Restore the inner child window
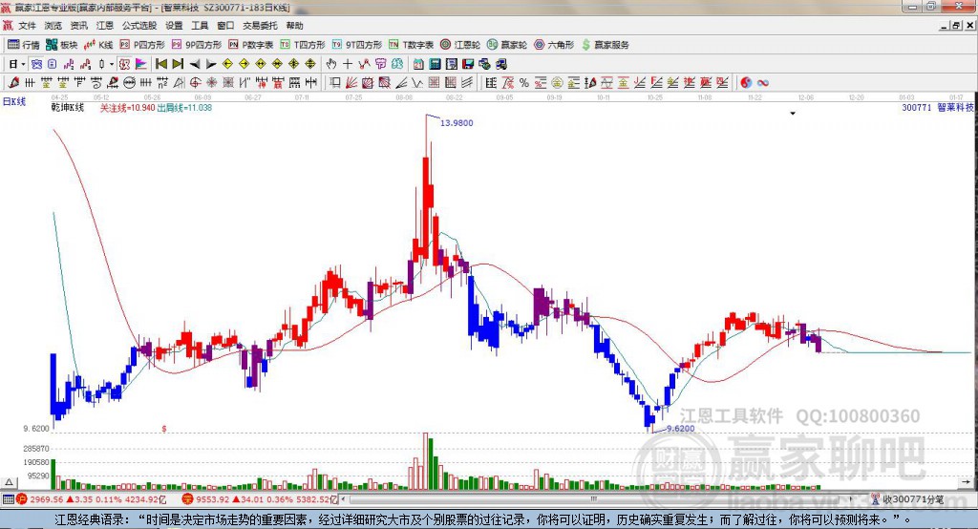978x529 pixels. tap(956, 26)
